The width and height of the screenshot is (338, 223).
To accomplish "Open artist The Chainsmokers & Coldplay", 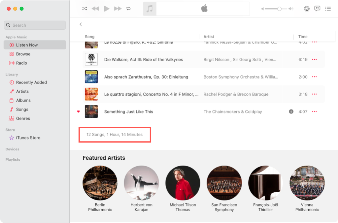I will click(x=233, y=112).
